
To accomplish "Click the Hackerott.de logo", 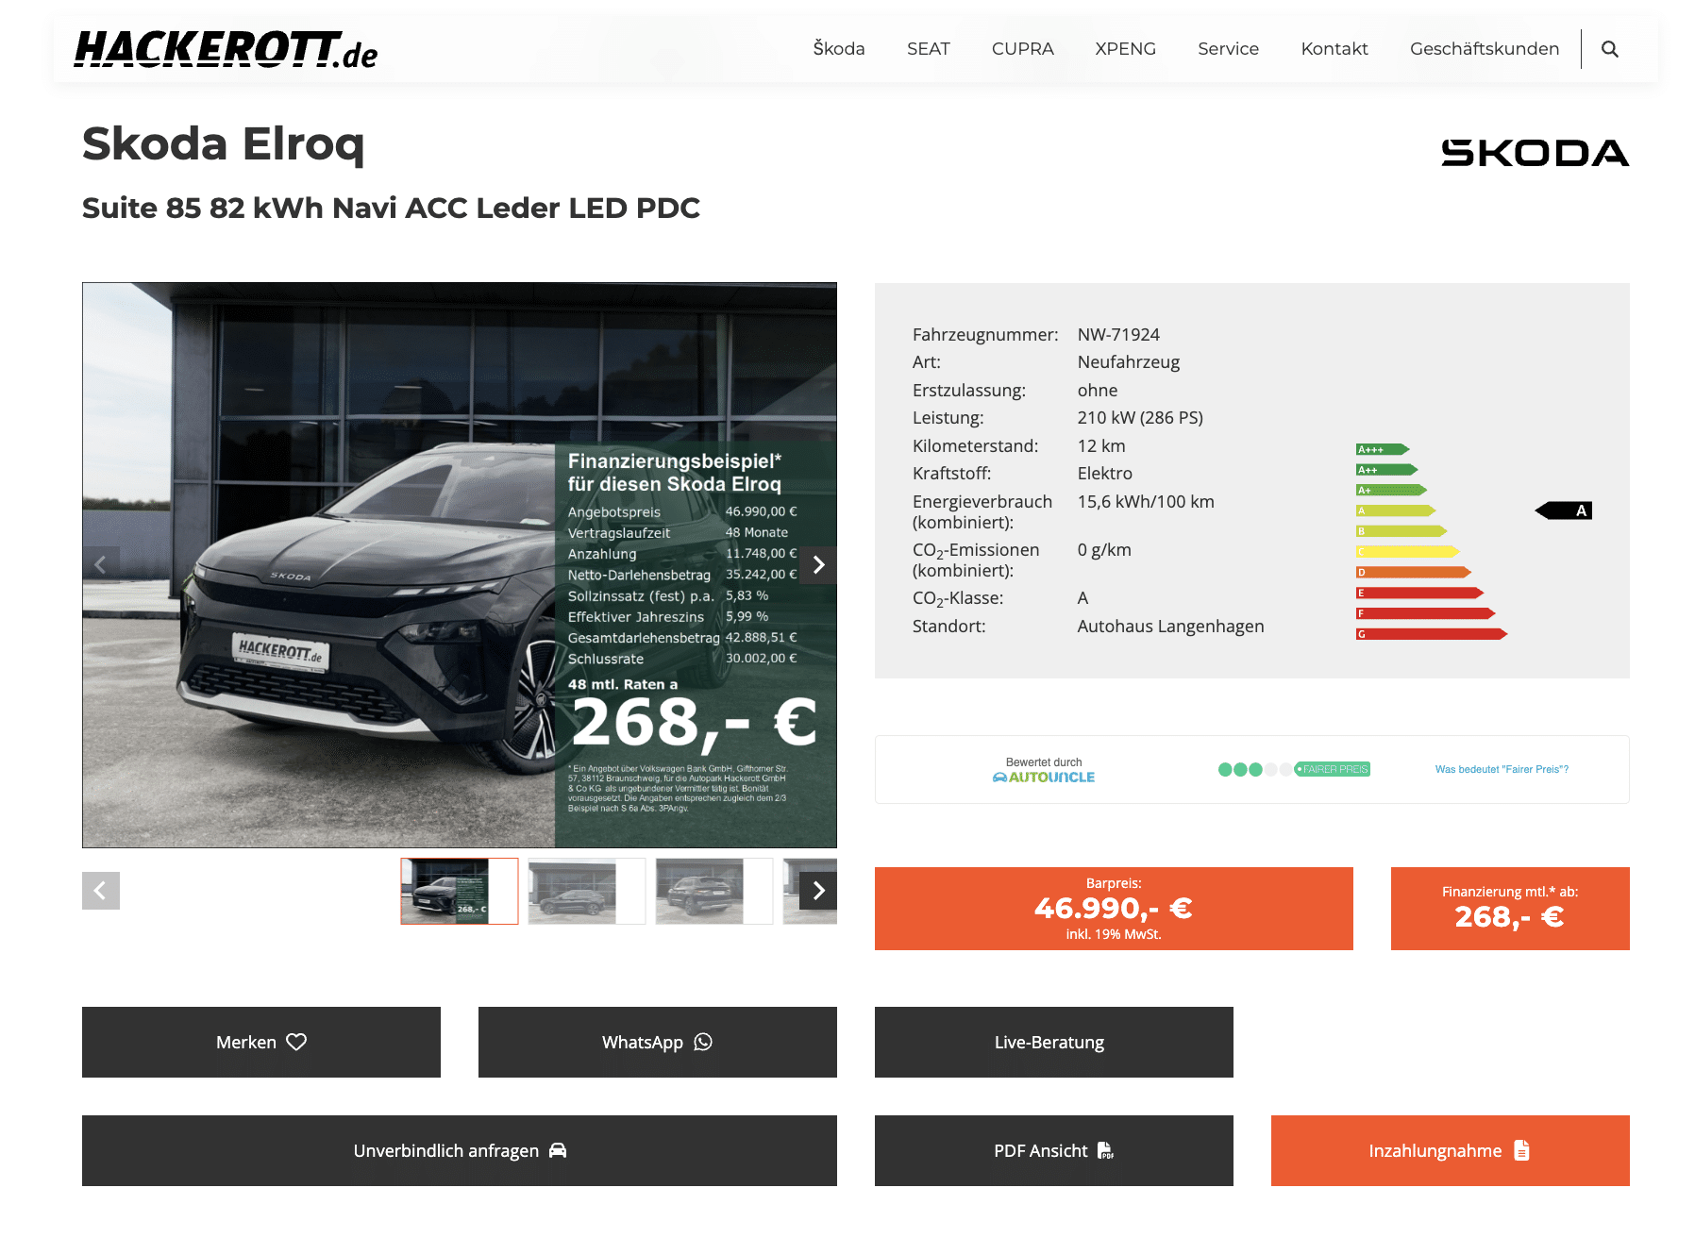I will [x=226, y=50].
